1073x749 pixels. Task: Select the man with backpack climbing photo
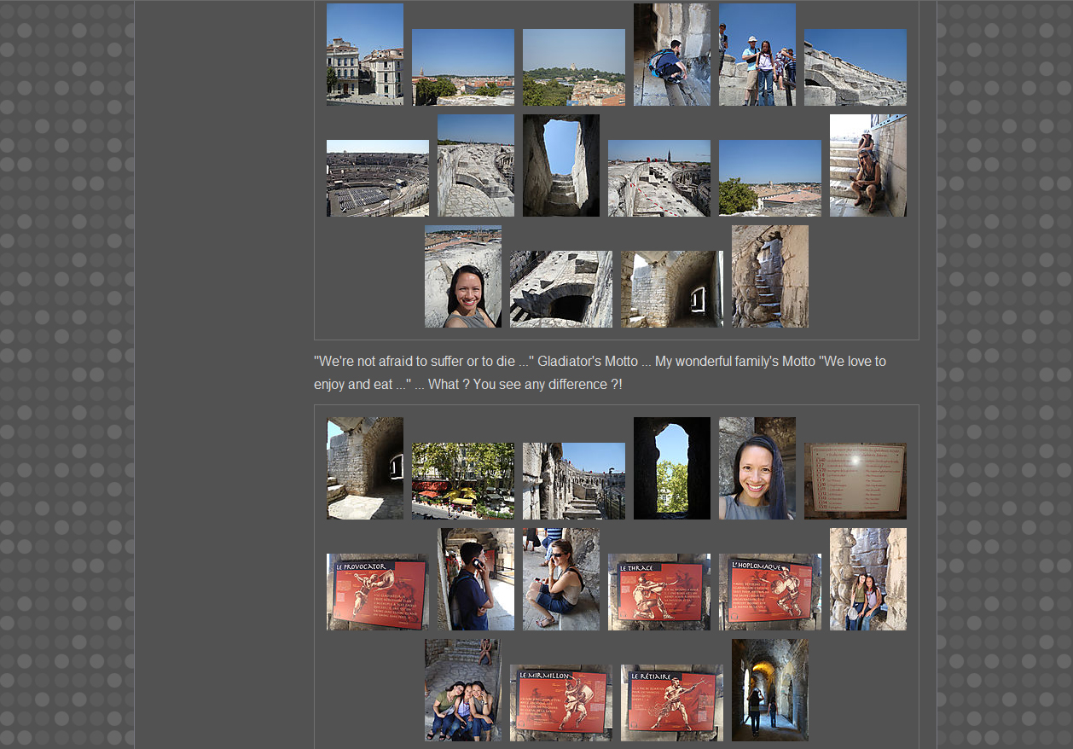point(671,54)
